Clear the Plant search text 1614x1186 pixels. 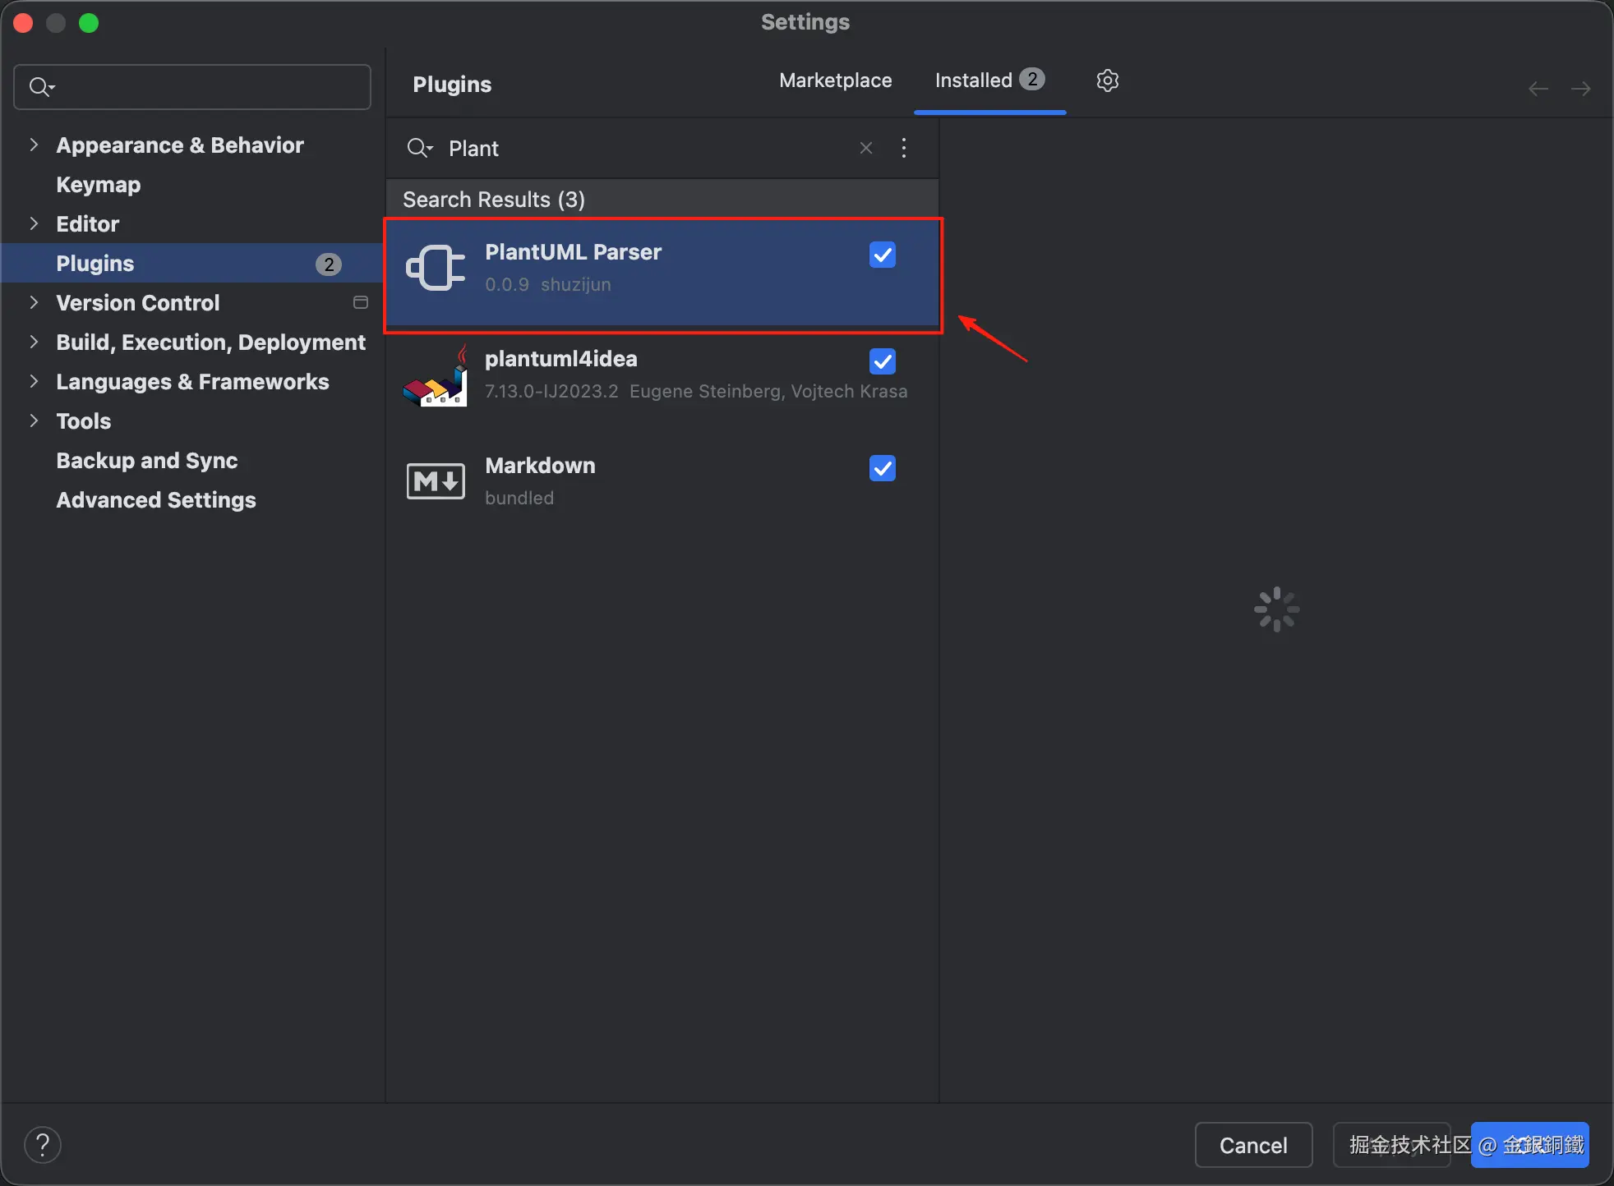tap(866, 148)
